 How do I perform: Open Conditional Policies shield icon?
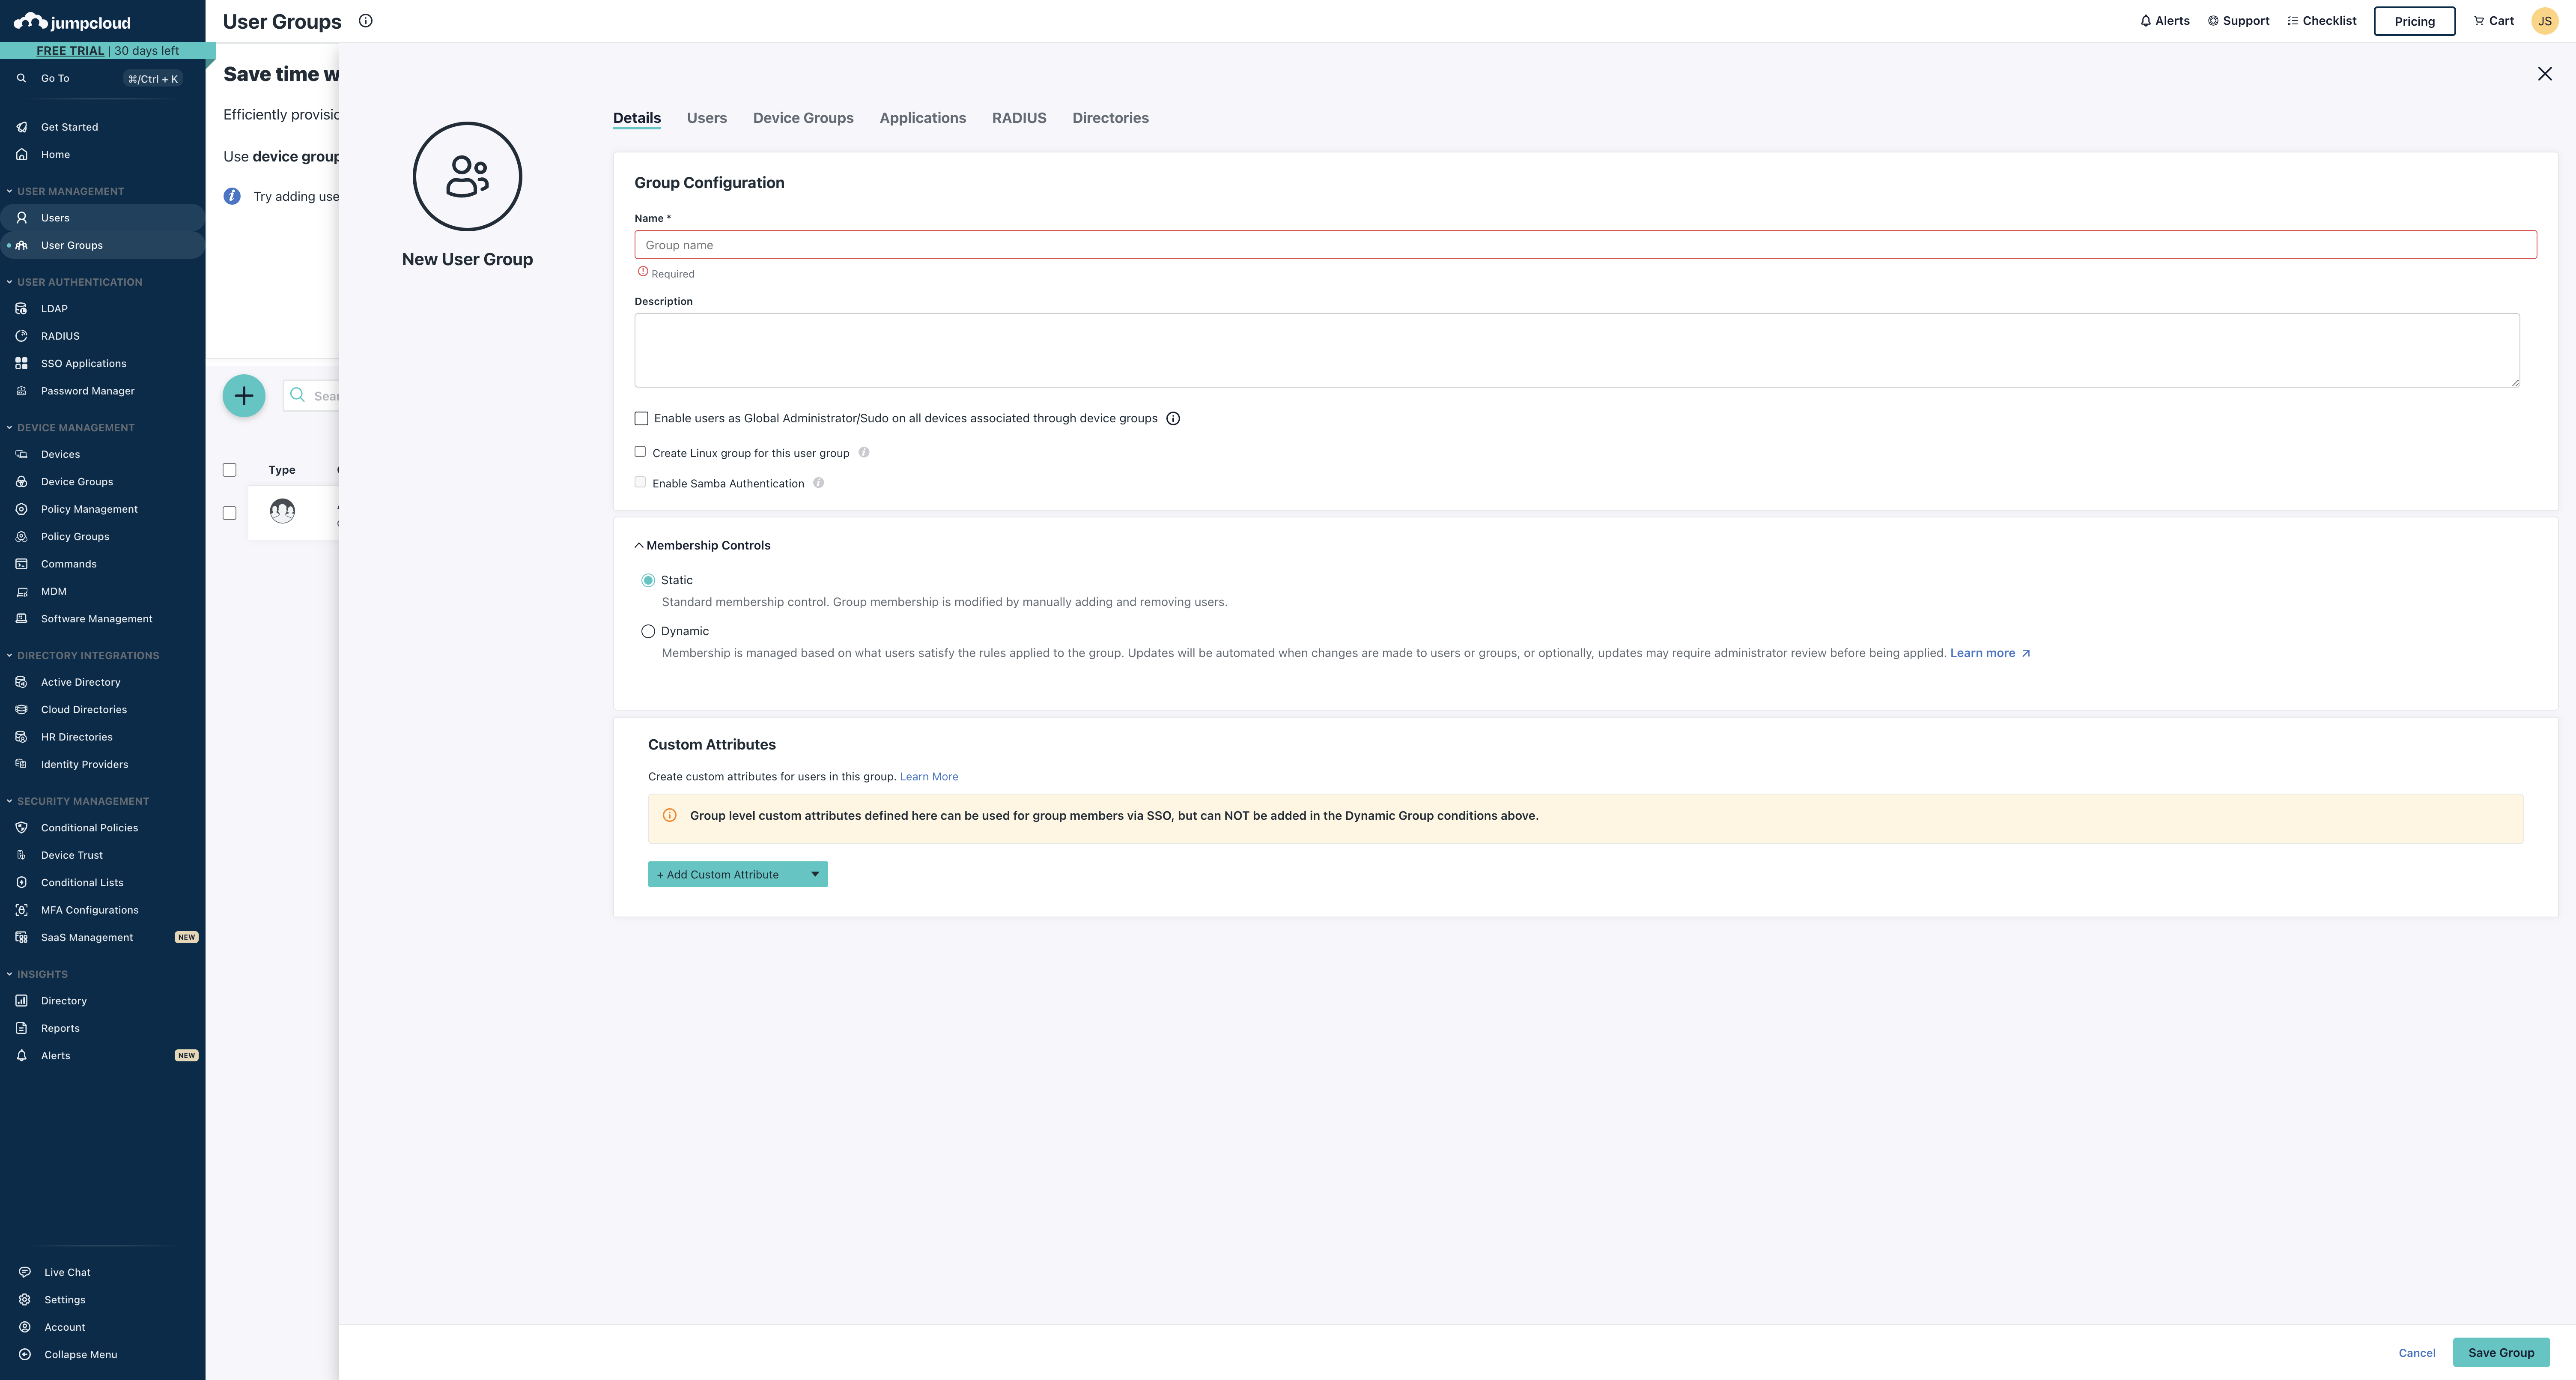(21, 827)
